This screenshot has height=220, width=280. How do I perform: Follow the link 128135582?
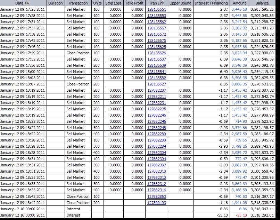coord(157,78)
